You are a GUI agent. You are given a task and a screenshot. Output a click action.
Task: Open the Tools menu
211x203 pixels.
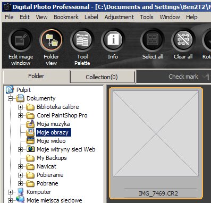coord(147,17)
